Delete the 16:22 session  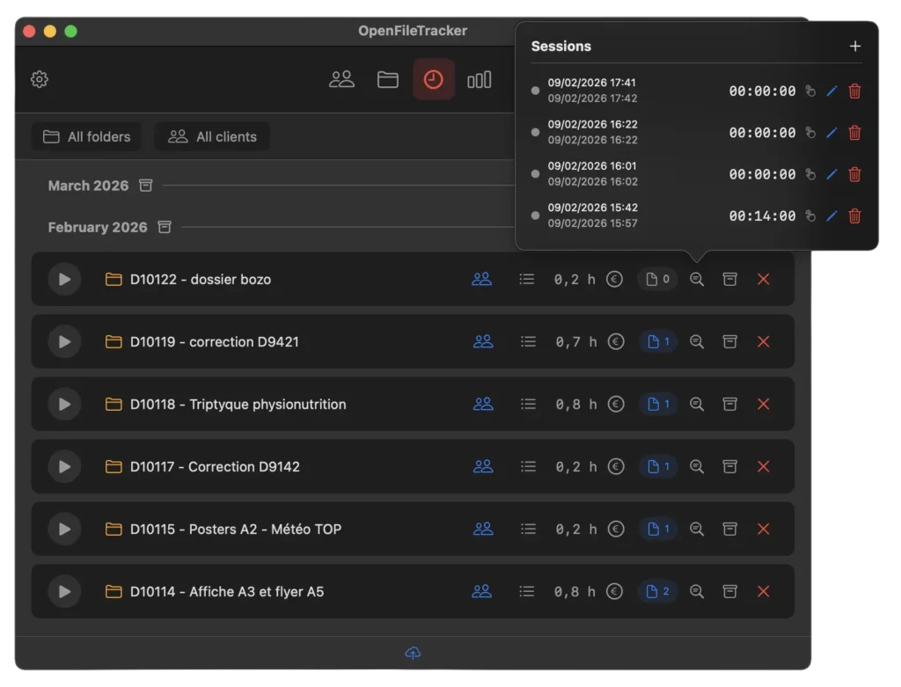[x=854, y=133]
